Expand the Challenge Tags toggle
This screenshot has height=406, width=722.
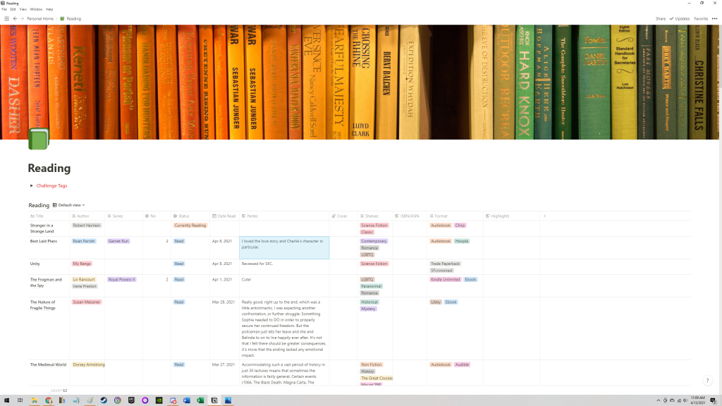point(31,185)
